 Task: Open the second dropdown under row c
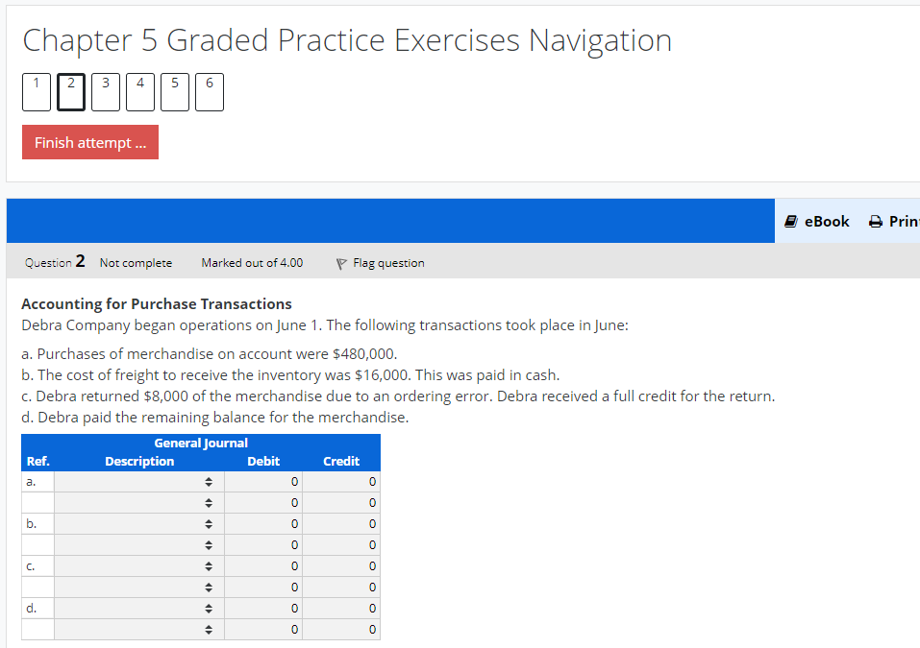coord(207,587)
